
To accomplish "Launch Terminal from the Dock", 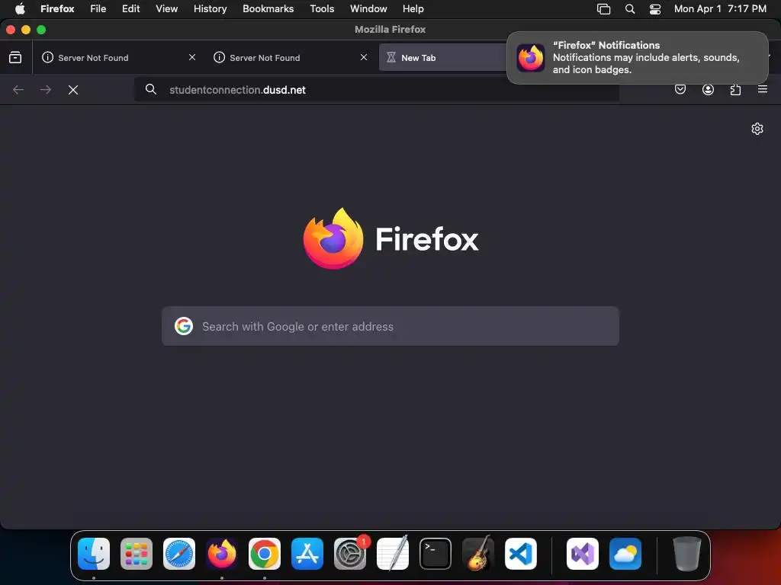I will point(435,554).
